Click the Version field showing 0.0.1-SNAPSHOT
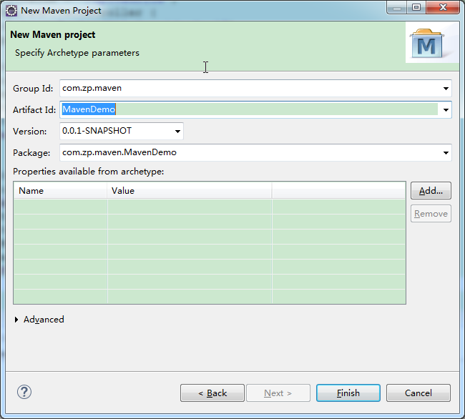 pyautogui.click(x=114, y=132)
